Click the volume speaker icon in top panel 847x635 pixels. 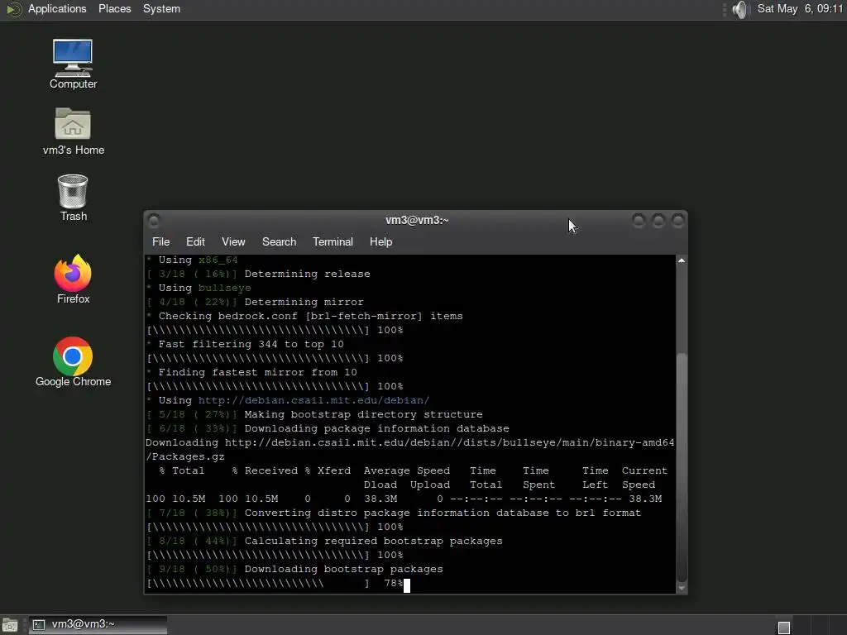(741, 9)
